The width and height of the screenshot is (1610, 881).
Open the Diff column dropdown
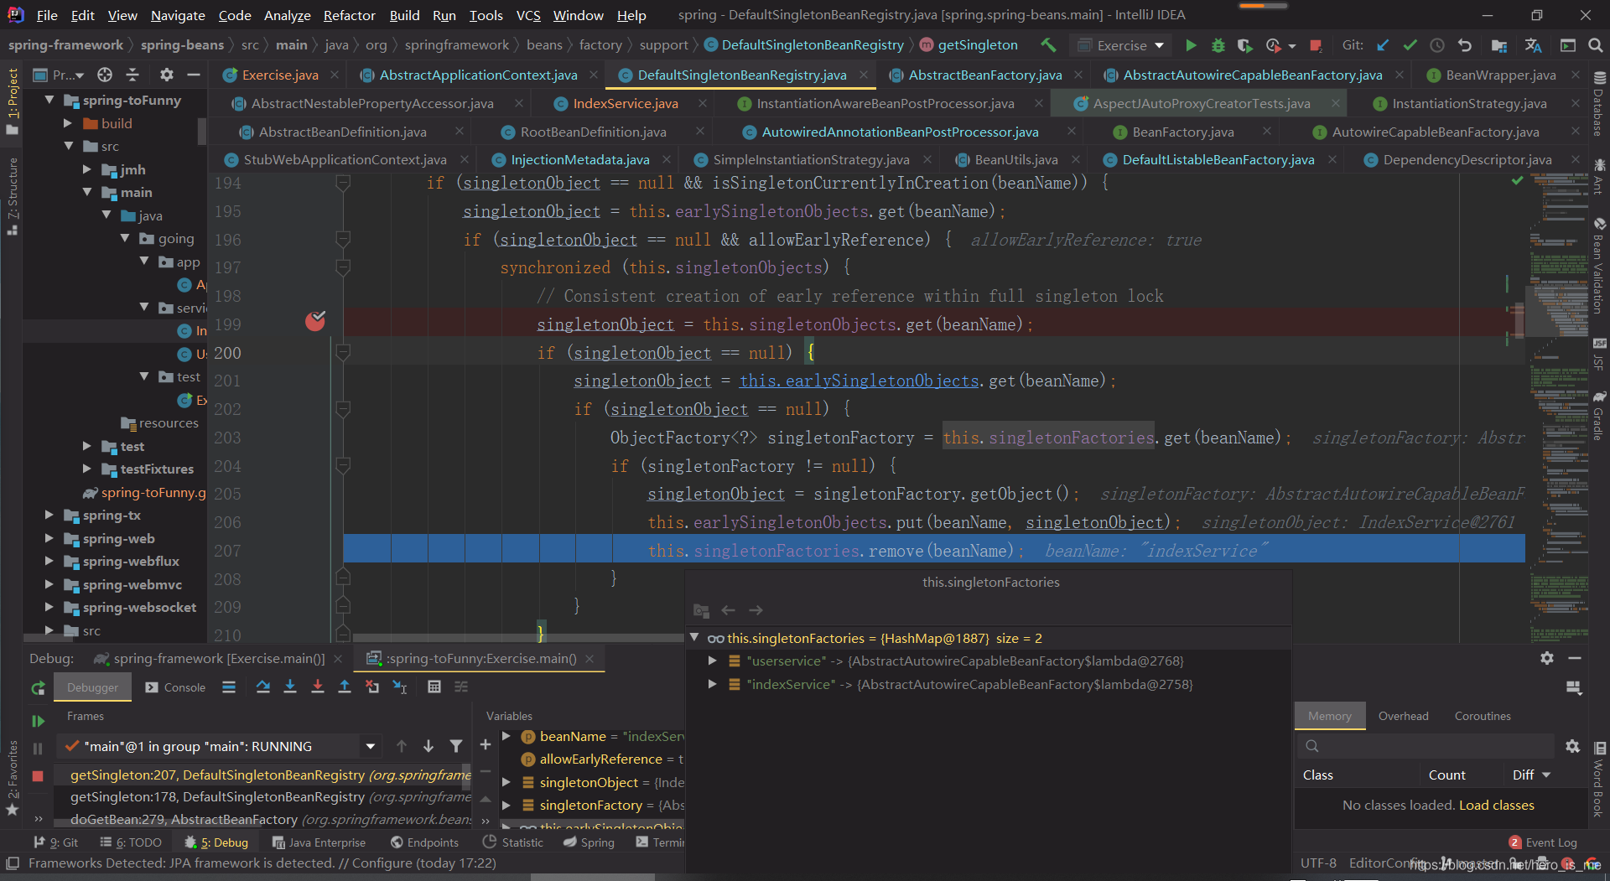(x=1546, y=775)
